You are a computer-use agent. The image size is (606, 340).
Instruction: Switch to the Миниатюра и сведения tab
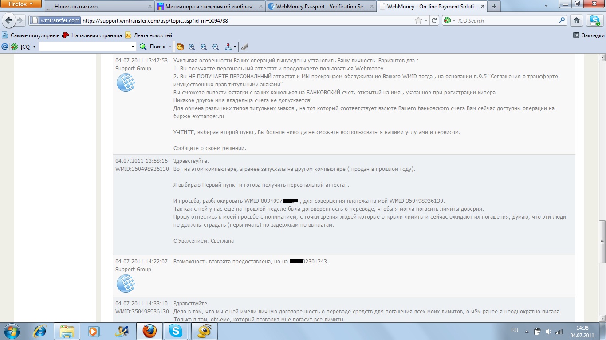[x=210, y=7]
